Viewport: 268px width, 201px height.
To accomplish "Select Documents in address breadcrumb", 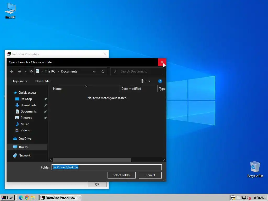I will [x=69, y=71].
